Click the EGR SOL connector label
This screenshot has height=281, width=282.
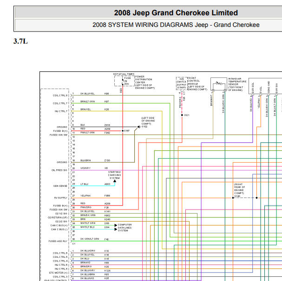(253, 88)
